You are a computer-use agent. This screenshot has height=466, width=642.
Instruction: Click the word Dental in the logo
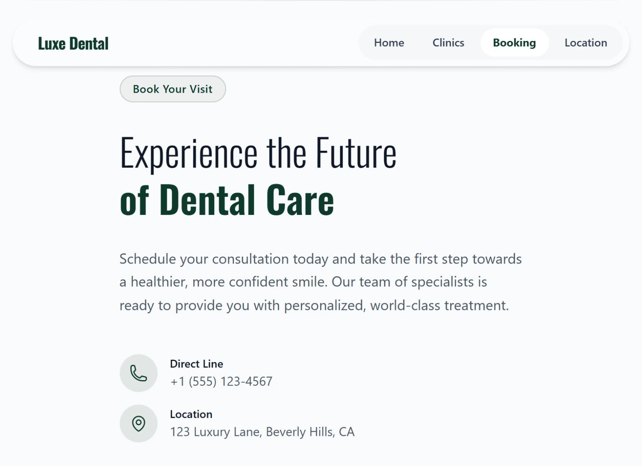(89, 43)
